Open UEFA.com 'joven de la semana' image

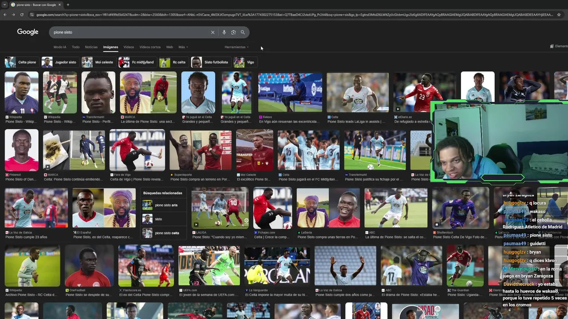tap(209, 266)
